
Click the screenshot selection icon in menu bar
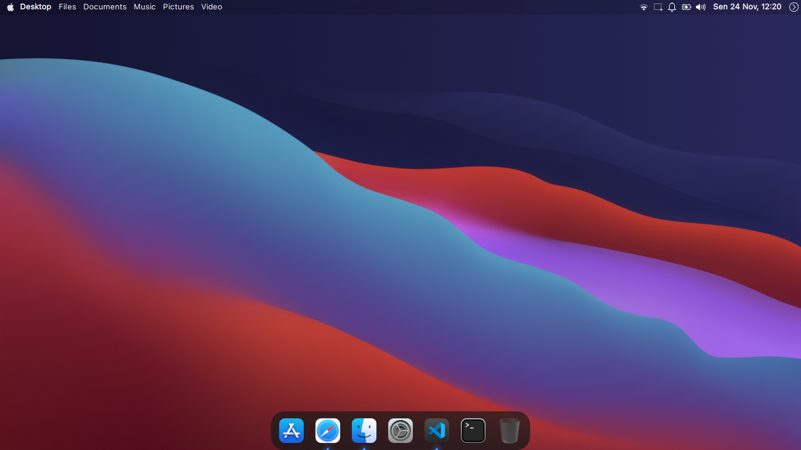(658, 7)
